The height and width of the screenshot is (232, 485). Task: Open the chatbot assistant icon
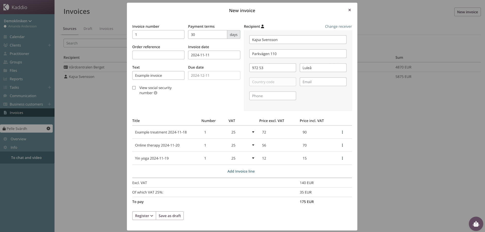click(x=476, y=224)
